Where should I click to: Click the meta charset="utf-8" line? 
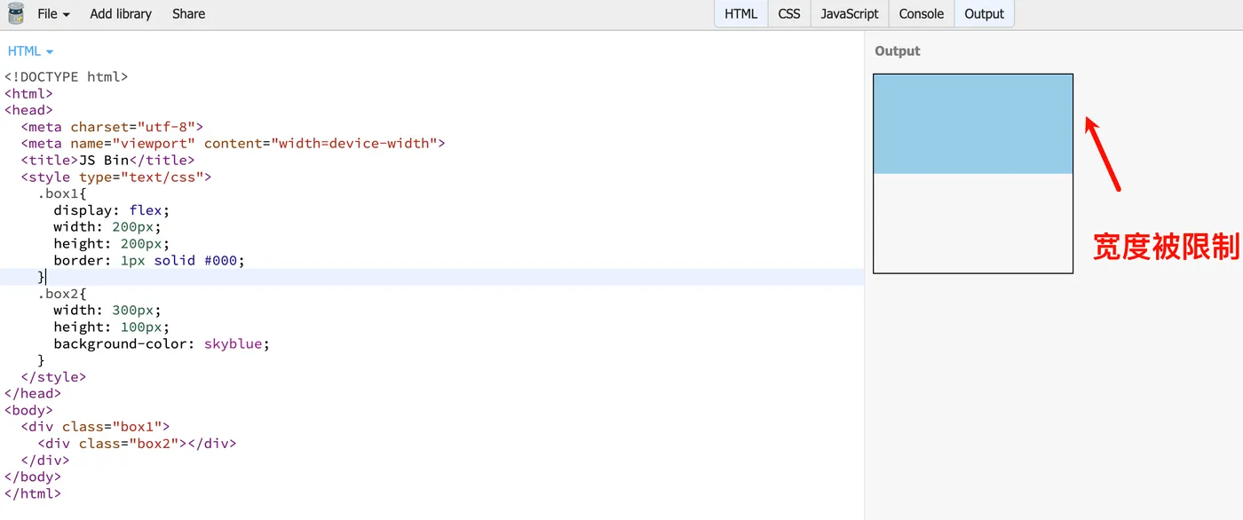112,127
